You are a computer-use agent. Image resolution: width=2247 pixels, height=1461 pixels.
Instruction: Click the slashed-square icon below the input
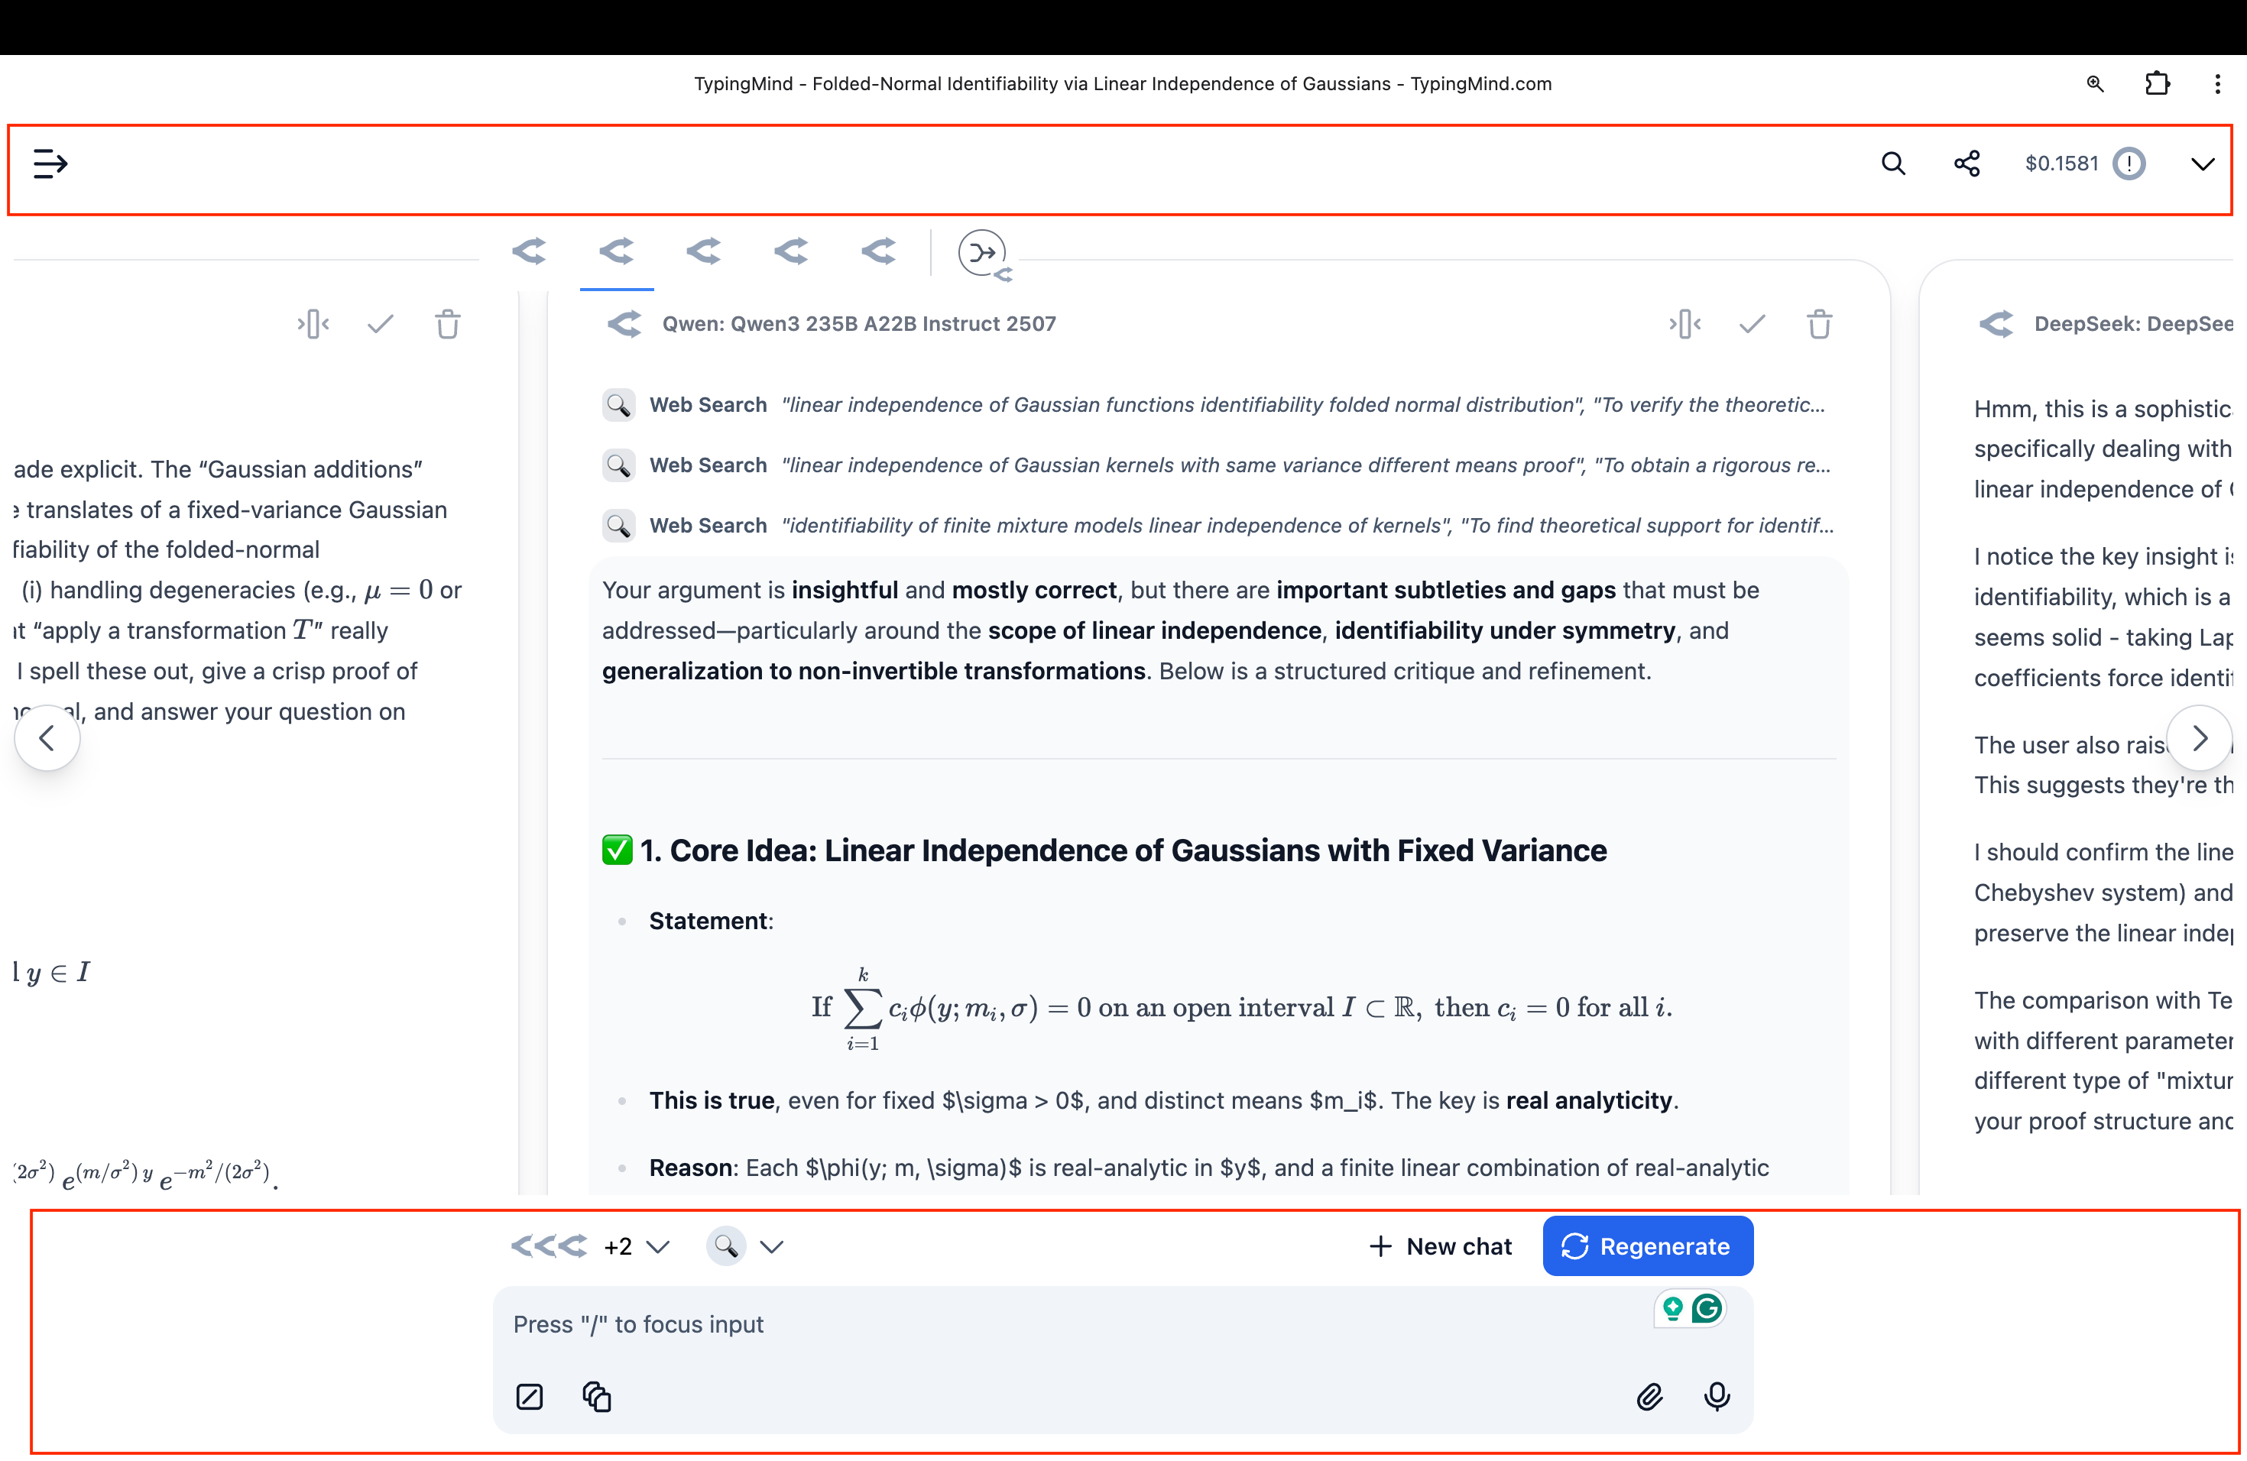pos(530,1397)
